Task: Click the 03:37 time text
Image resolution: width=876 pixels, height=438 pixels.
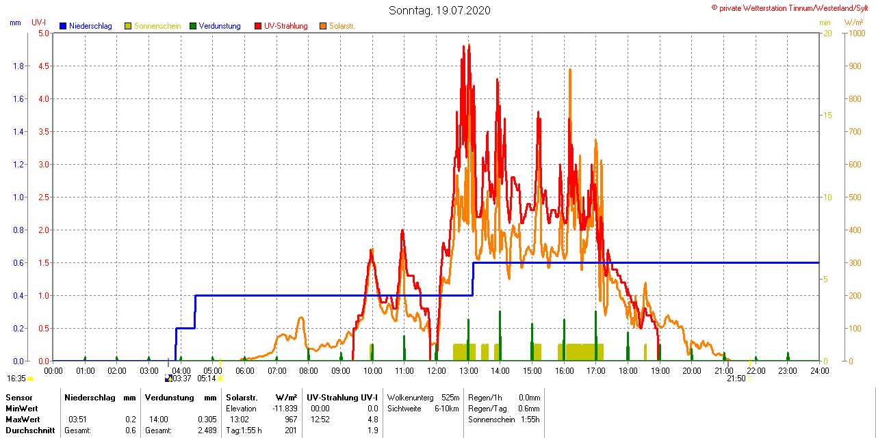Action: click(x=182, y=379)
